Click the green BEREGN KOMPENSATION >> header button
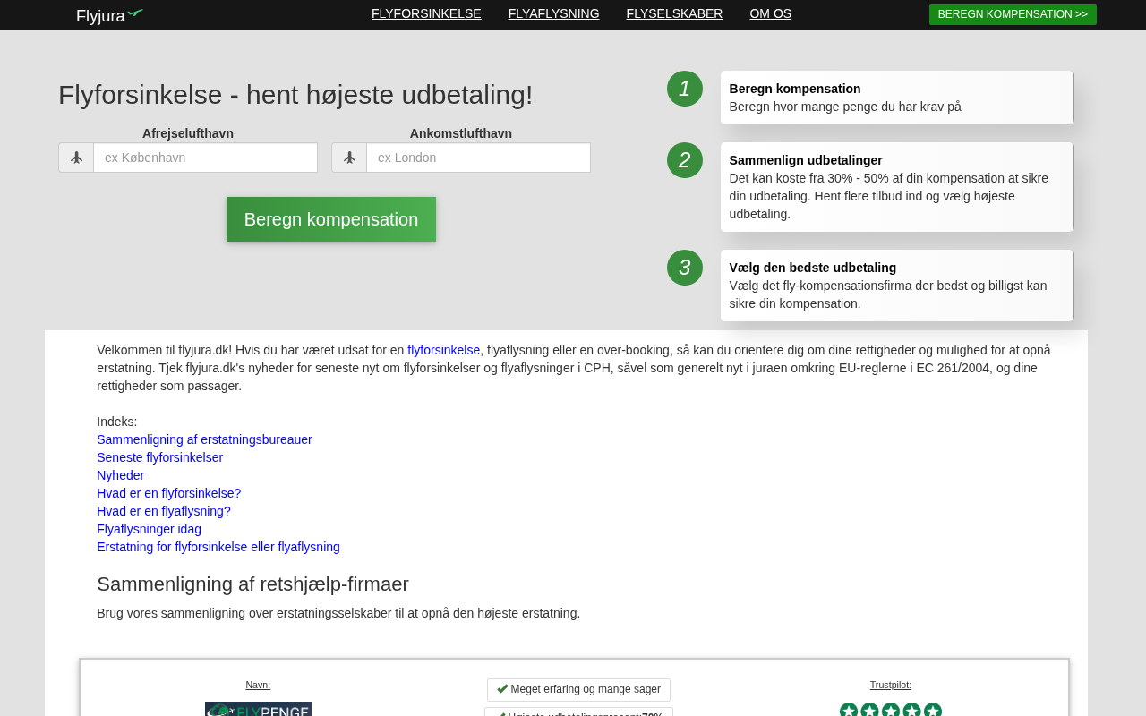Screen dimensions: 1146x716 [1013, 14]
